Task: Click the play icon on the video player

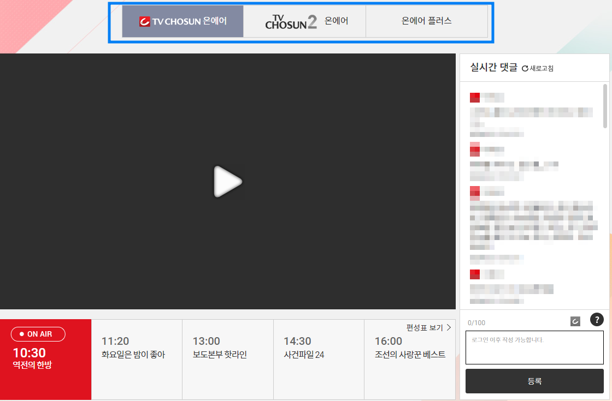Action: click(228, 182)
